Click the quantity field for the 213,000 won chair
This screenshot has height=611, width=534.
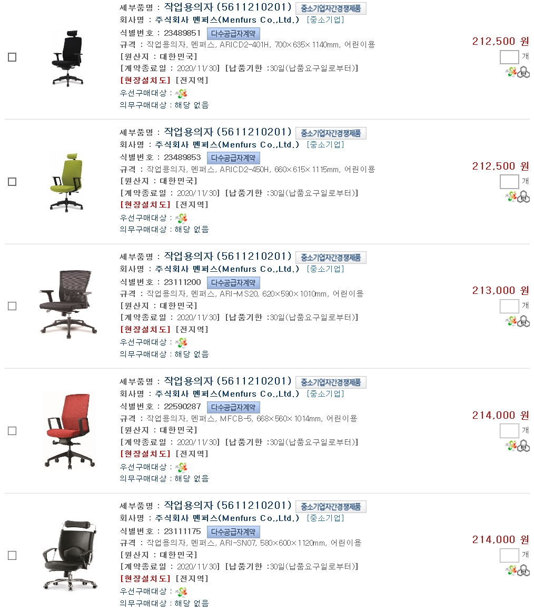point(509,306)
